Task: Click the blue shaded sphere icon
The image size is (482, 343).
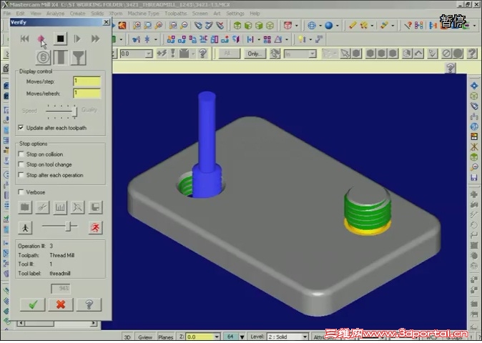Action: pyautogui.click(x=329, y=25)
